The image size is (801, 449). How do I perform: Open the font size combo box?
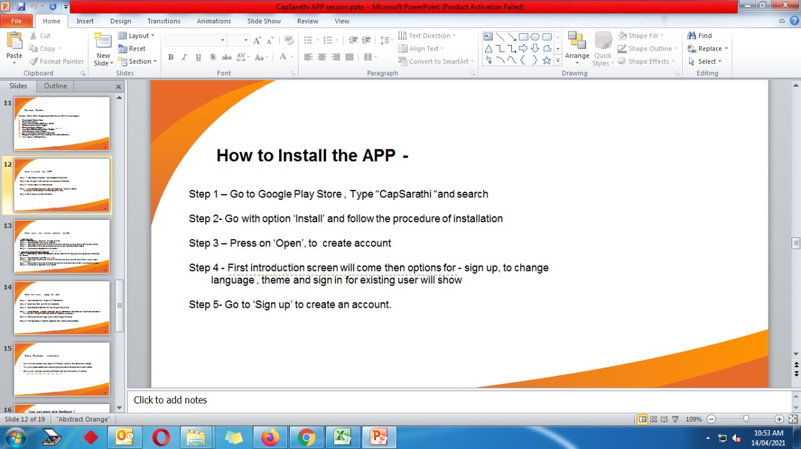point(238,40)
